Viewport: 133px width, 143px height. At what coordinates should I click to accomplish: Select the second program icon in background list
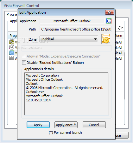[x=11, y=47]
